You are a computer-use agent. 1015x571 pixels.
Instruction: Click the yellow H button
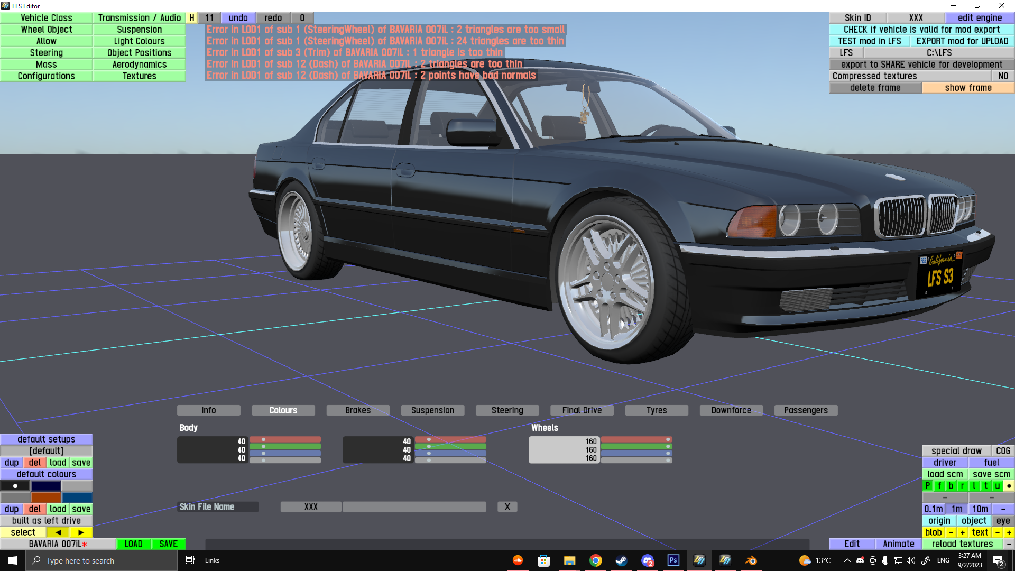click(x=192, y=18)
